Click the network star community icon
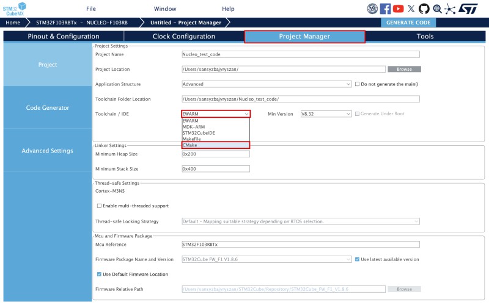Screen dimensions: 489x305 pyautogui.click(x=450, y=9)
